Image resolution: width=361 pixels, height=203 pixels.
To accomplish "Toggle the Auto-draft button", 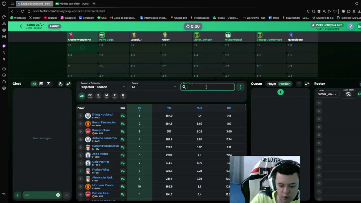I will (348, 94).
